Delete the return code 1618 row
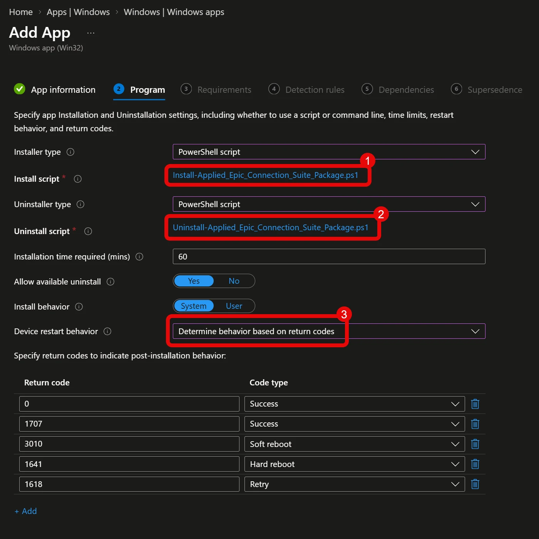This screenshot has height=539, width=539. tap(475, 484)
